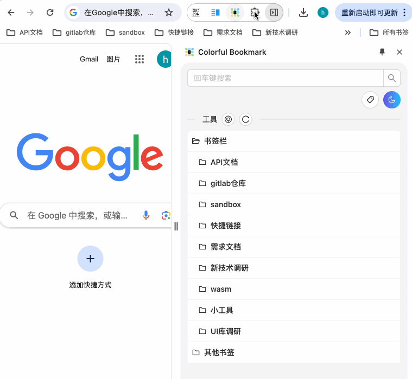Open the Downloads tray icon
Image resolution: width=412 pixels, height=379 pixels.
[303, 12]
